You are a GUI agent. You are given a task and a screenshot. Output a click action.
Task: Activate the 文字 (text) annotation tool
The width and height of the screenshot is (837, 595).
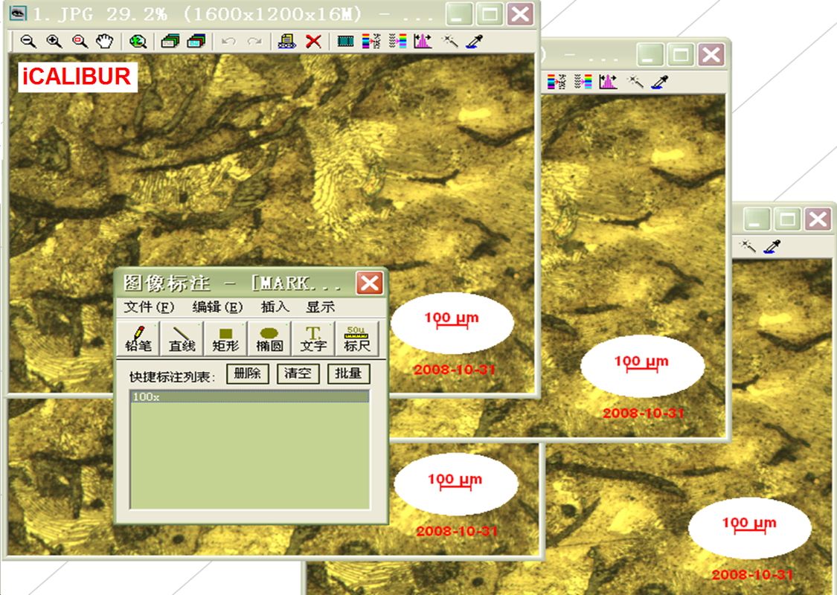(313, 338)
